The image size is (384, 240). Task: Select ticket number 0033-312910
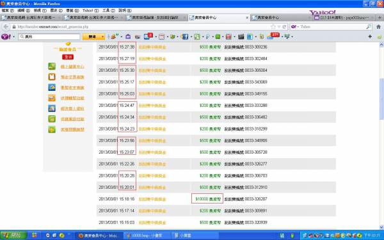click(256, 188)
